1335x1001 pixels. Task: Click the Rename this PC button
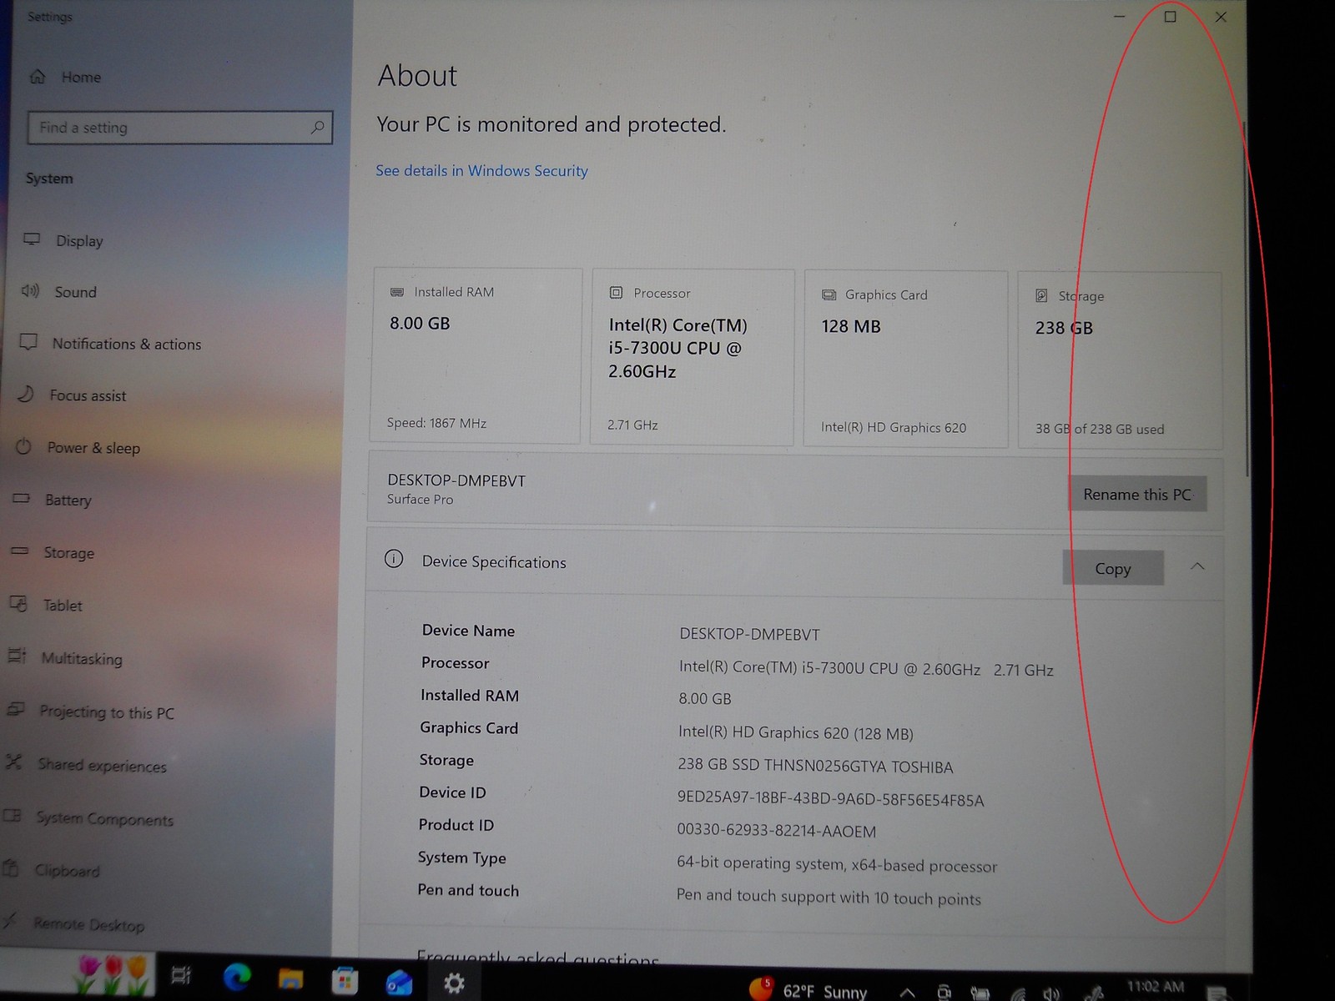point(1137,494)
